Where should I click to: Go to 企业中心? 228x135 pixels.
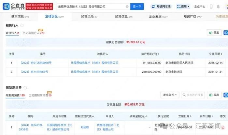[x=200, y=7]
